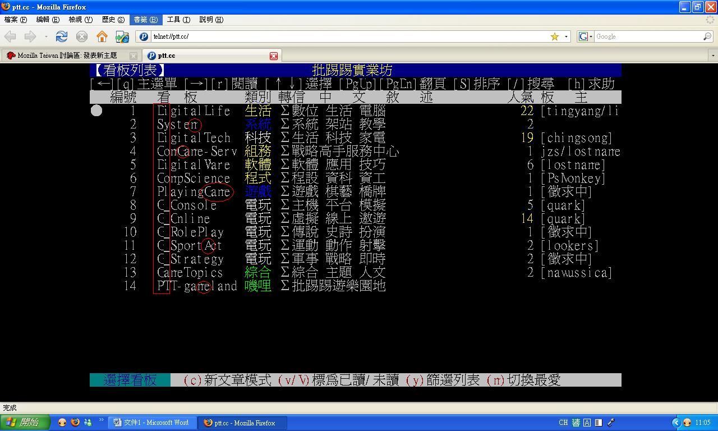Click the PTT site icon beside the address
718x431 pixels.
coord(144,36)
